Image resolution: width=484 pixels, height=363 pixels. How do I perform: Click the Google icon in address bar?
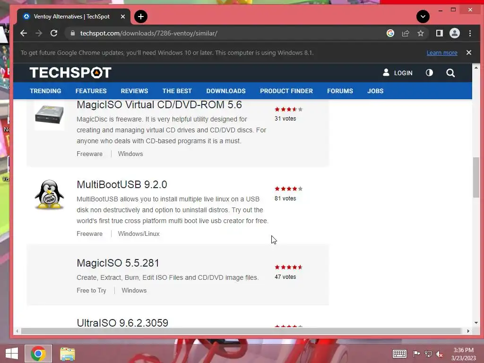390,34
